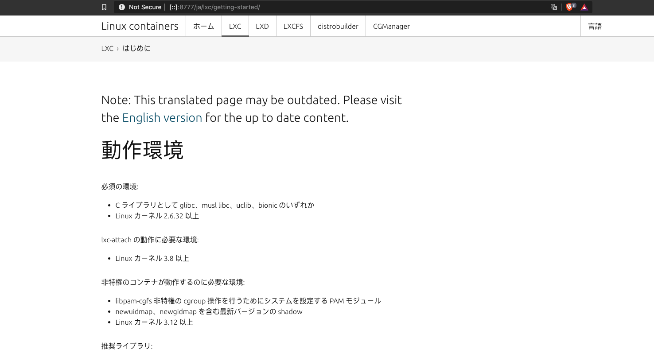Image resolution: width=654 pixels, height=361 pixels.
Task: Click 非特権のコンテナが動作するのに必要な環境 text
Action: click(x=173, y=282)
